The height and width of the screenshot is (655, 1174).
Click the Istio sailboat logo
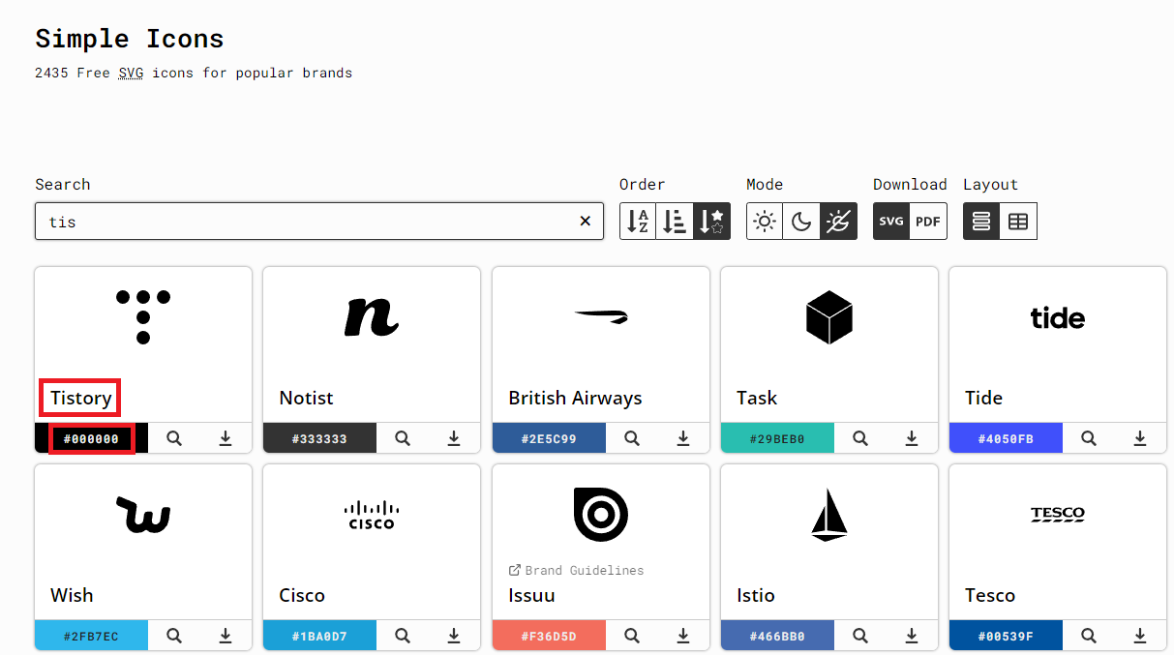[829, 514]
